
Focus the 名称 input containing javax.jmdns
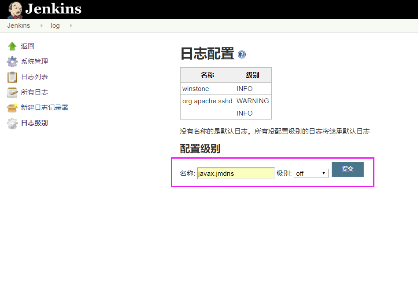coord(236,174)
